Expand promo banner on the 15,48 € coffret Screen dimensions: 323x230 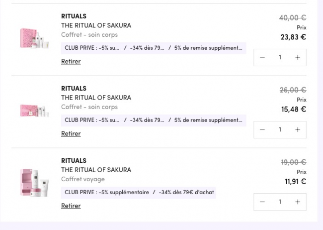153,120
